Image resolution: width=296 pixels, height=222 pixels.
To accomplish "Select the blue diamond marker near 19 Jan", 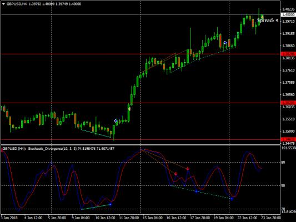I will [225, 43].
